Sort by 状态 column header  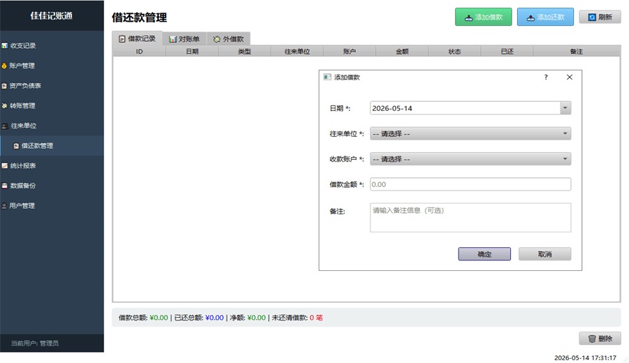tap(454, 51)
